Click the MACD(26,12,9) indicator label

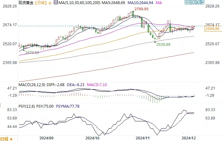click(x=32, y=85)
